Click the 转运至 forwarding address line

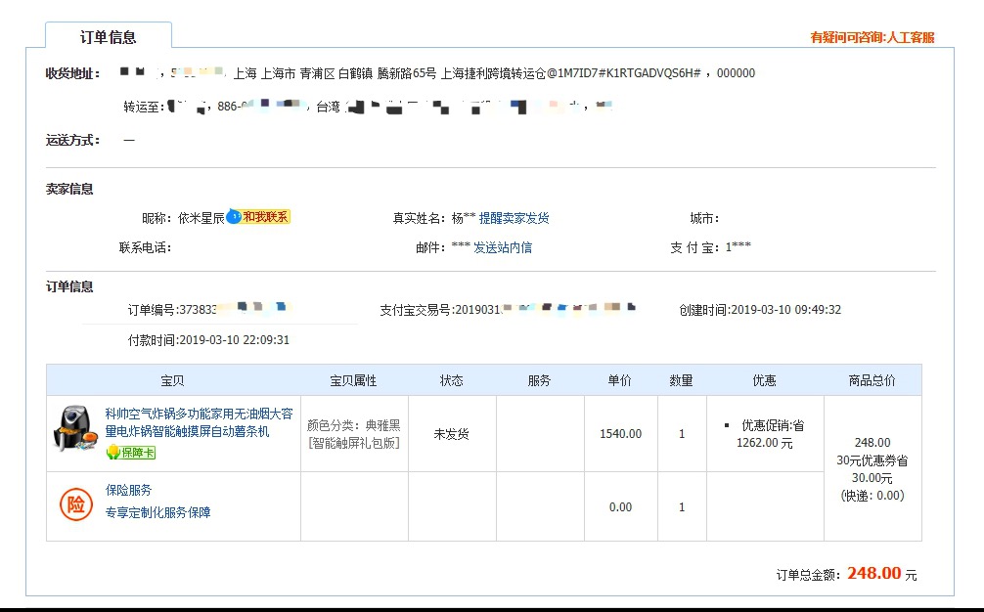pos(368,107)
